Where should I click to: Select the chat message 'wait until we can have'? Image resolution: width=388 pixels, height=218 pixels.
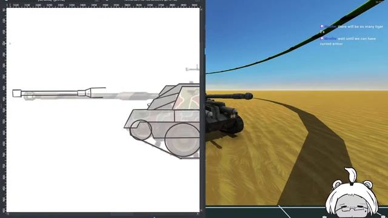(x=356, y=39)
